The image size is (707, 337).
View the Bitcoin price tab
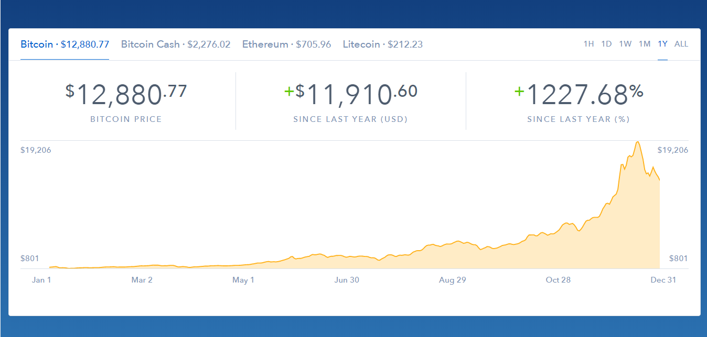click(x=64, y=44)
